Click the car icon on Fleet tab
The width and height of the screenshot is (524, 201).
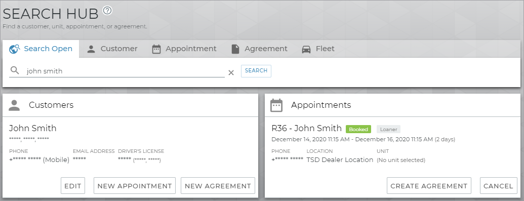(x=306, y=50)
